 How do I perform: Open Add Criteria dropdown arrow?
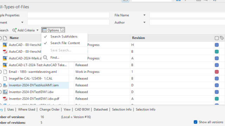tap(38, 30)
